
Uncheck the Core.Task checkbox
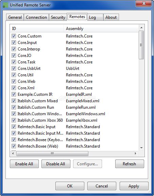pyautogui.click(x=14, y=62)
